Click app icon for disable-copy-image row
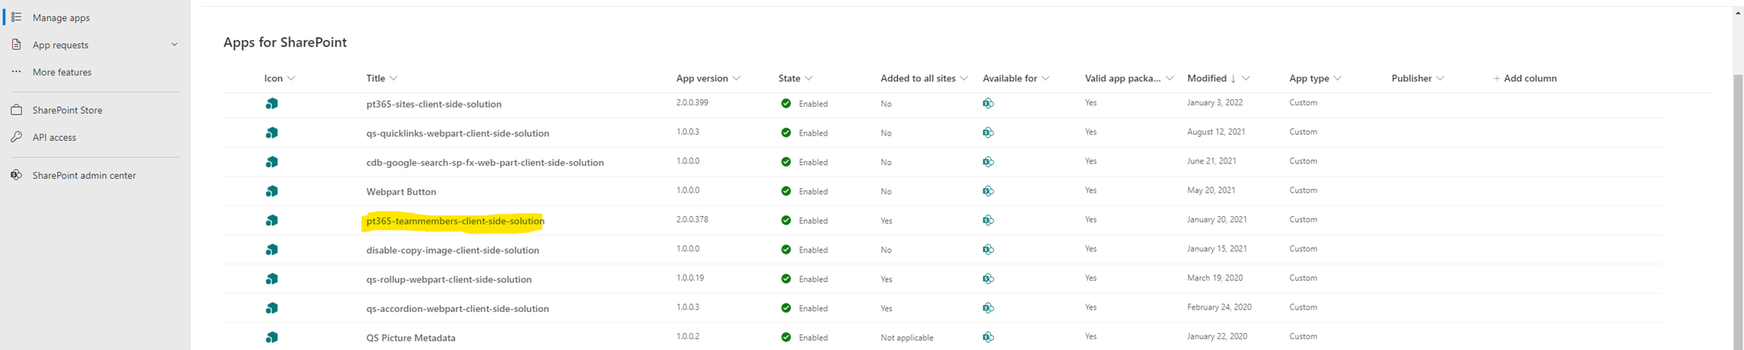This screenshot has width=1744, height=350. (x=271, y=249)
